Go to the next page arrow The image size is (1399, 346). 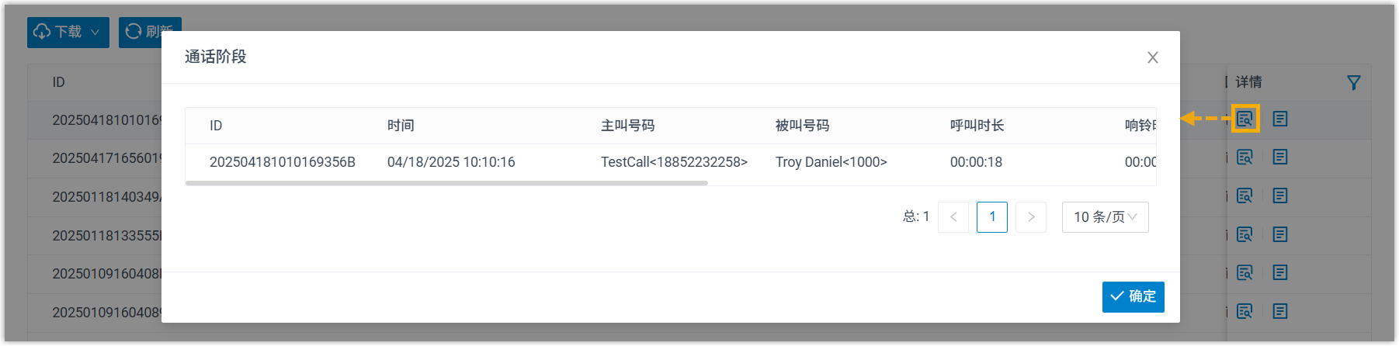click(x=1031, y=217)
